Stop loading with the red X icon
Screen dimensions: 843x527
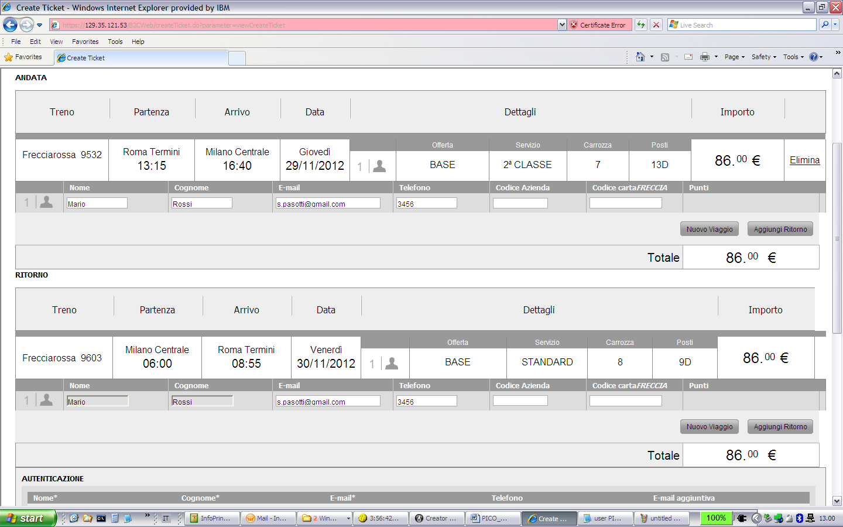click(x=656, y=25)
